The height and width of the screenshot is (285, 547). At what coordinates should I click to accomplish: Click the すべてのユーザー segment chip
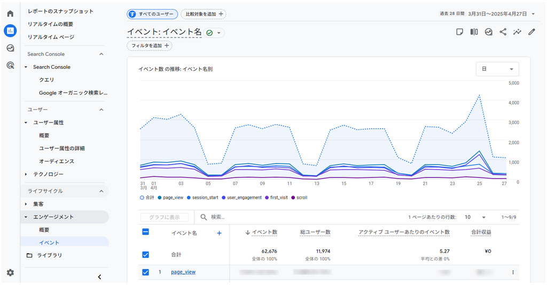coord(152,14)
